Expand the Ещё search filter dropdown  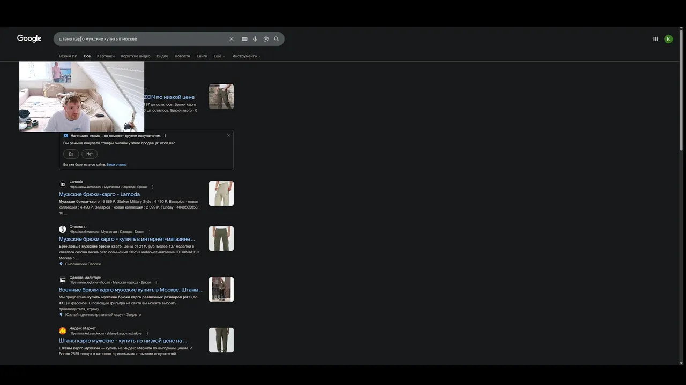coord(219,56)
